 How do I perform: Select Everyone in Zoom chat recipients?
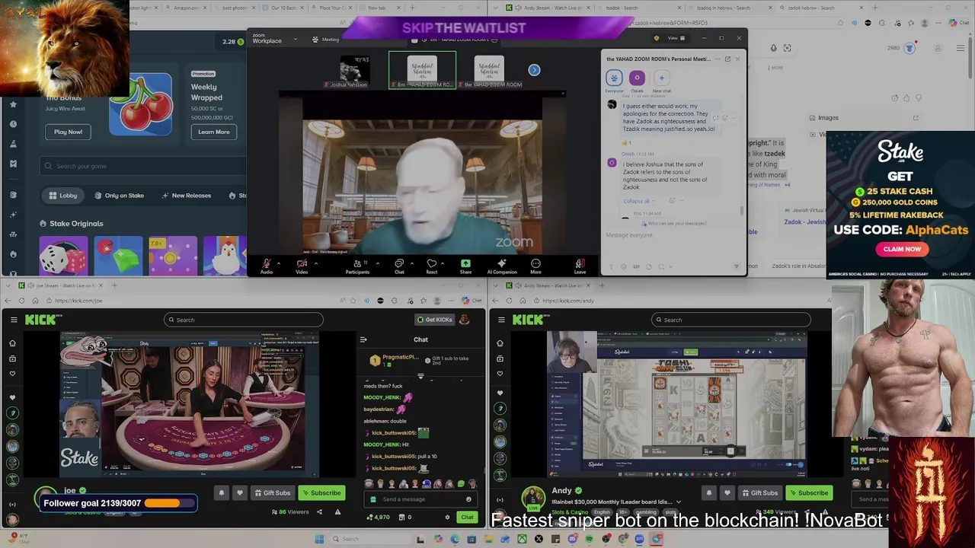[x=614, y=79]
